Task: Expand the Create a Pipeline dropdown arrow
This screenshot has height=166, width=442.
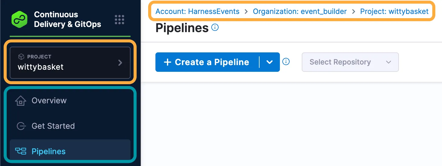Action: (270, 62)
